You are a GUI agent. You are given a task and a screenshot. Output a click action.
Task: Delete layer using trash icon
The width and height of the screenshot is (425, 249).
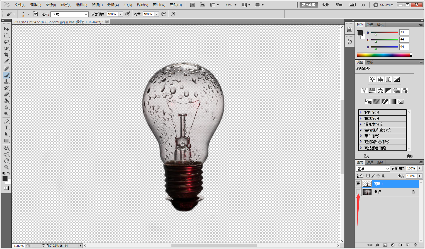click(x=415, y=245)
